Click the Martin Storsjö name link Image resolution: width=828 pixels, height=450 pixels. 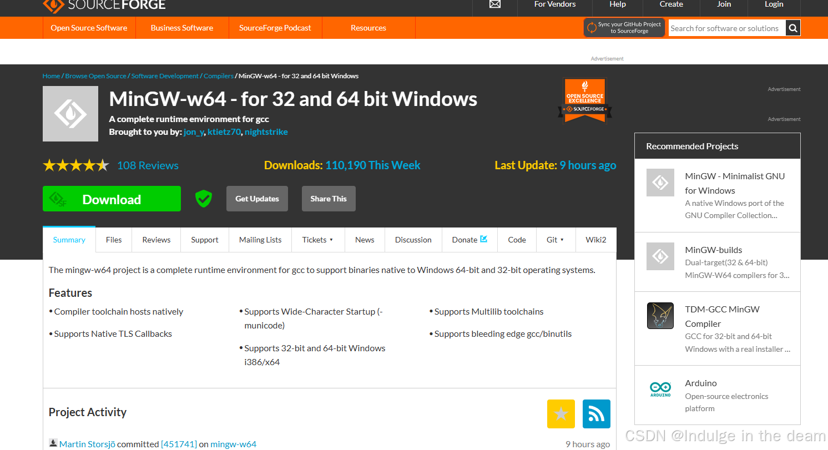[87, 444]
